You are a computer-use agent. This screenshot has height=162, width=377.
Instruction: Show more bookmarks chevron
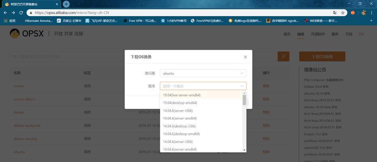click(371, 21)
